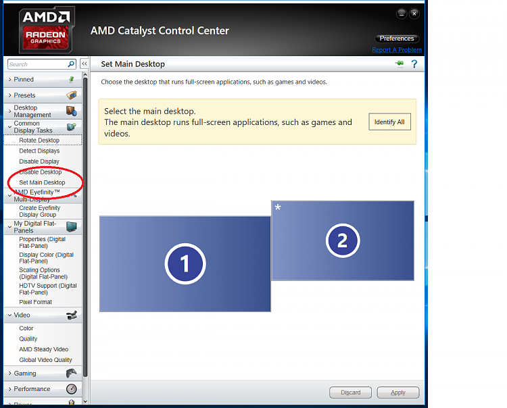This screenshot has width=507, height=408.
Task: Click the green pin icon in header
Action: [400, 63]
